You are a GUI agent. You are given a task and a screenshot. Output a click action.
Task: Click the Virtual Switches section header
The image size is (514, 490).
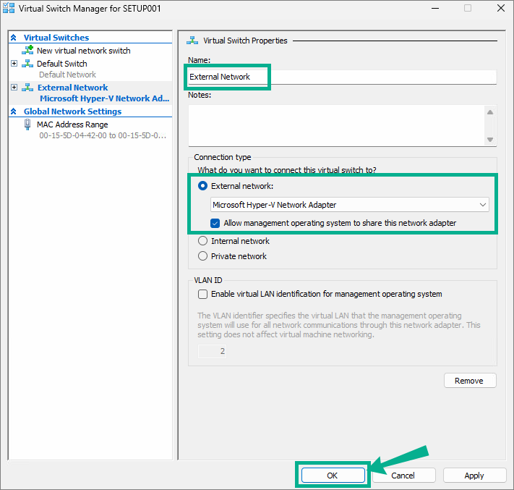click(x=56, y=38)
